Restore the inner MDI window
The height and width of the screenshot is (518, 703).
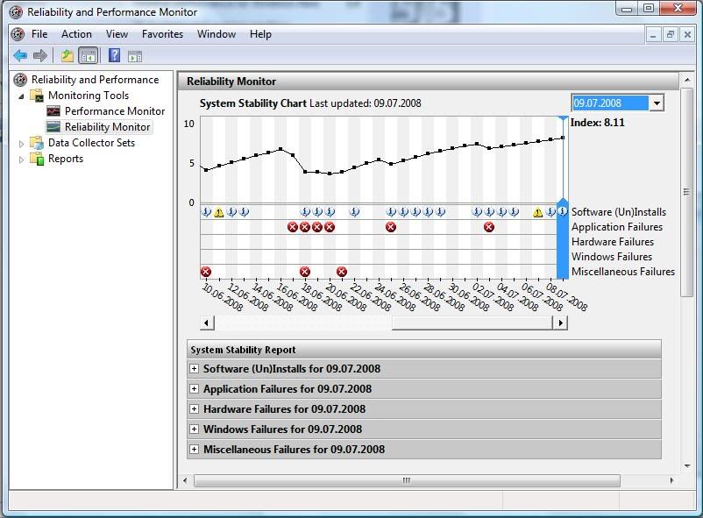point(671,34)
